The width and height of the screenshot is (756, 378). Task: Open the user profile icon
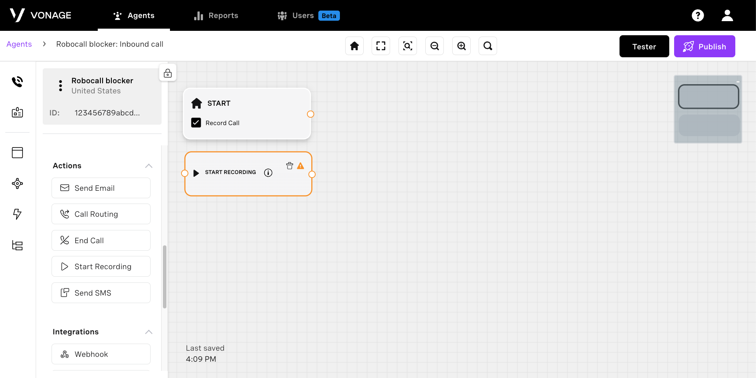pyautogui.click(x=727, y=15)
